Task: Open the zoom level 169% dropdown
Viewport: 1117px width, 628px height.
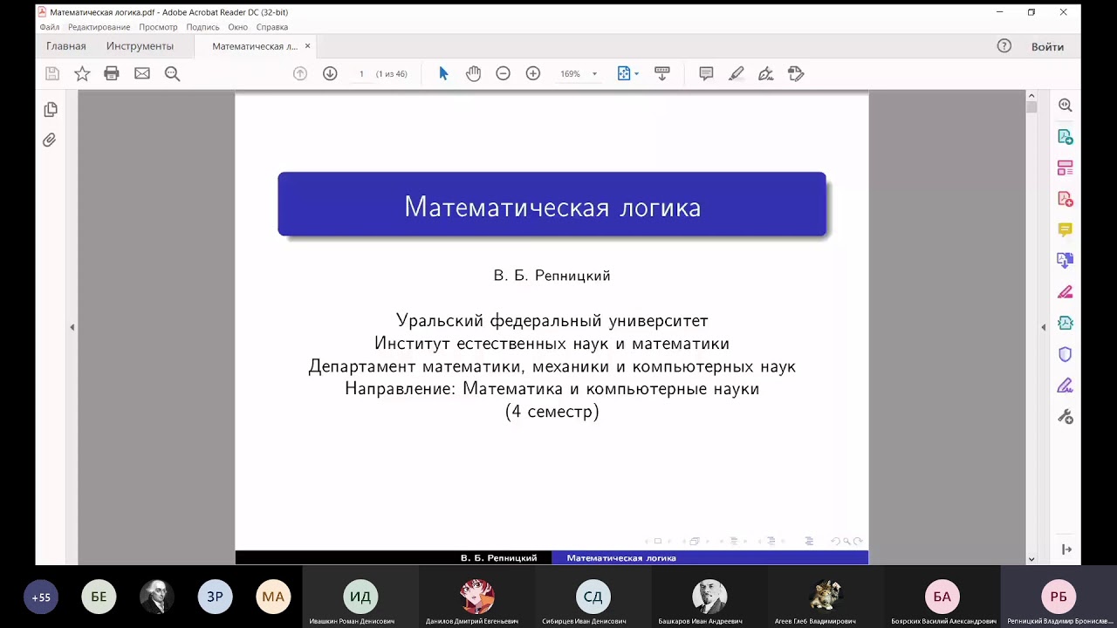Action: coord(579,74)
